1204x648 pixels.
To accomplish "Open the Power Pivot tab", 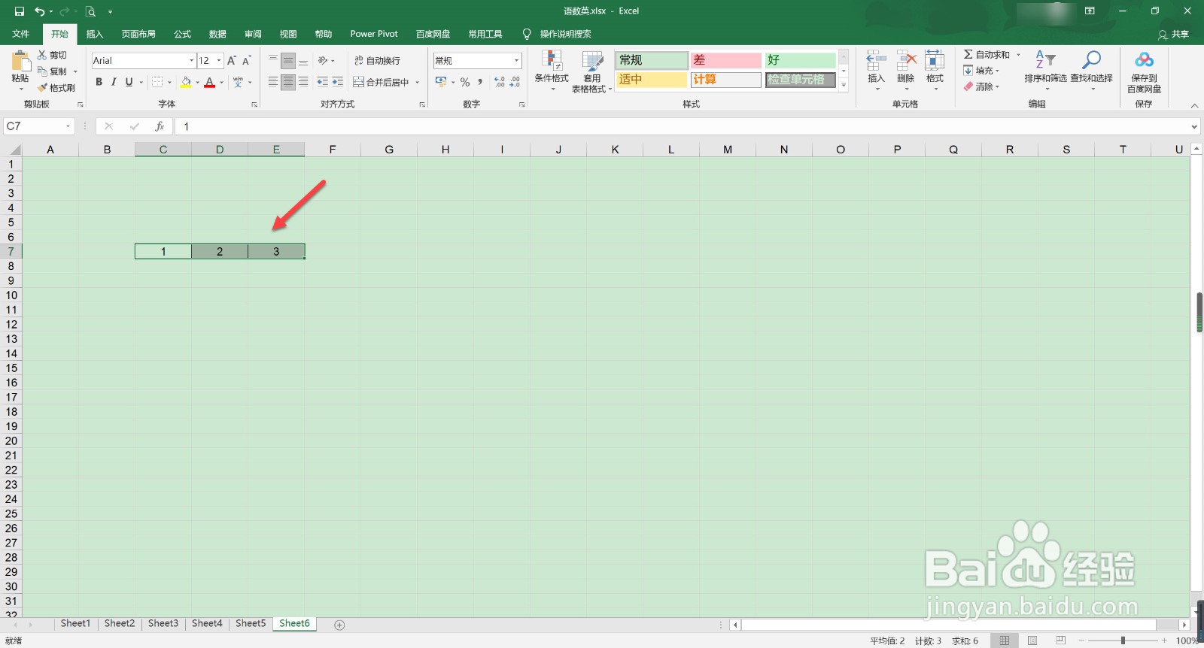I will coord(374,34).
